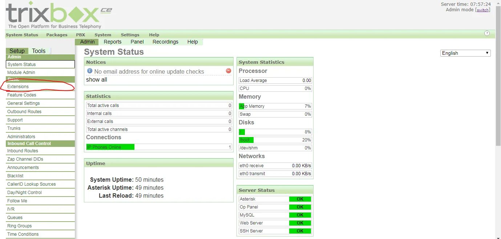Screen dimensions: 501x239
Task: Open Zap Channel DIDs in sidebar
Action: click(40, 159)
